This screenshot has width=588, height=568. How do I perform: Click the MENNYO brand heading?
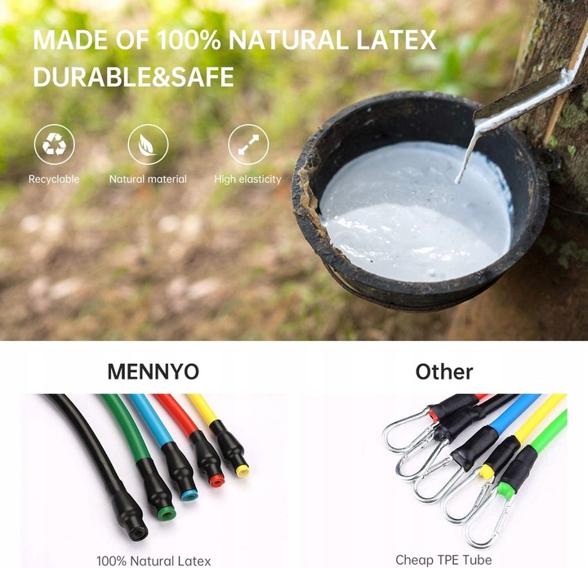(x=153, y=371)
